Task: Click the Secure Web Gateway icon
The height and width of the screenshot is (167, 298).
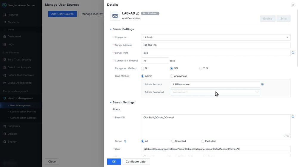Action: (x=4, y=75)
